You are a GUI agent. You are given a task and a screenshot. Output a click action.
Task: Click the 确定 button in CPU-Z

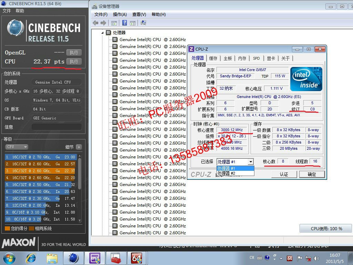click(312, 174)
